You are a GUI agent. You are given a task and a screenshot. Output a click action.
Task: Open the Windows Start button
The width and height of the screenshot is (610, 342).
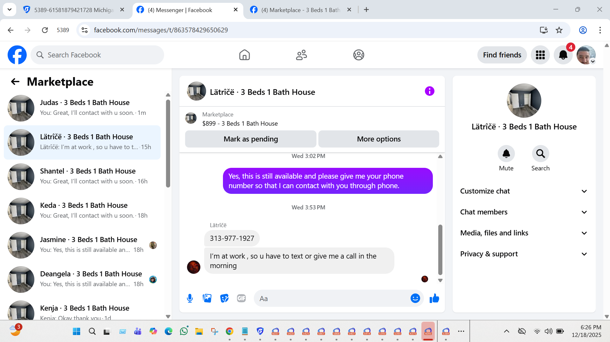77,332
